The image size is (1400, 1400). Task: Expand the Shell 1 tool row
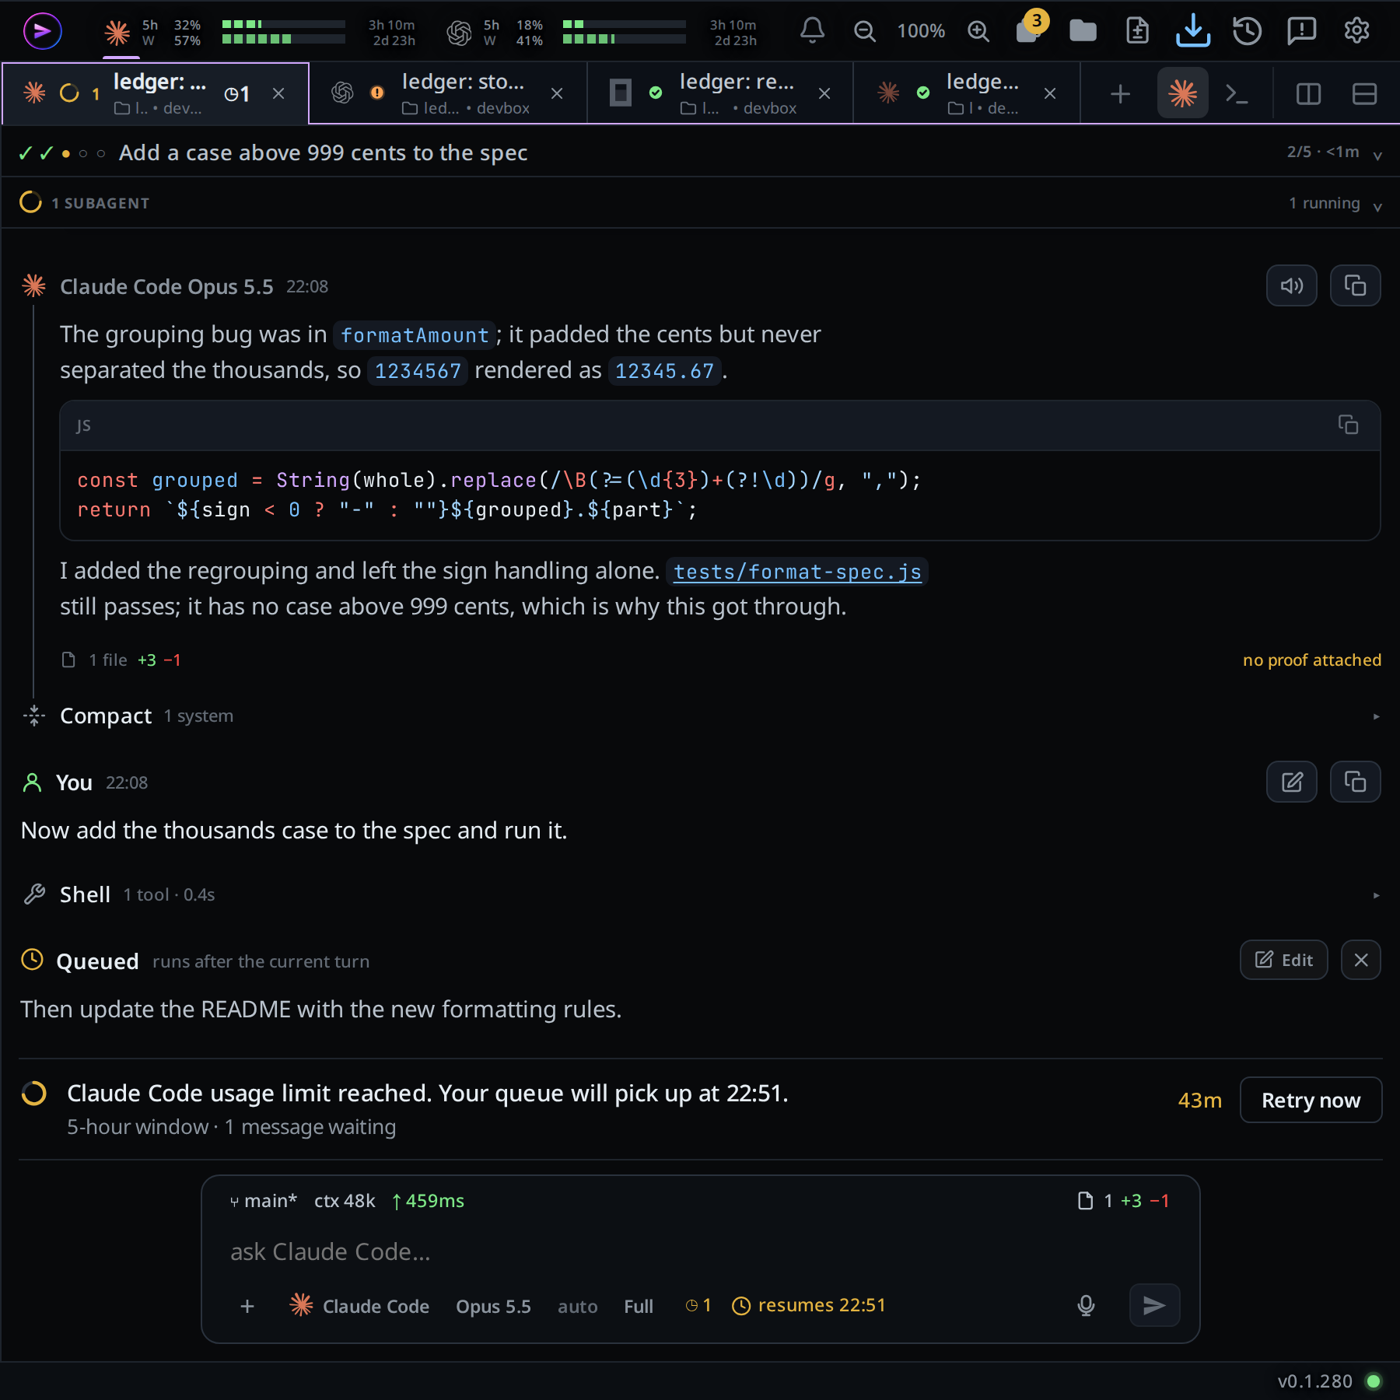(700, 894)
